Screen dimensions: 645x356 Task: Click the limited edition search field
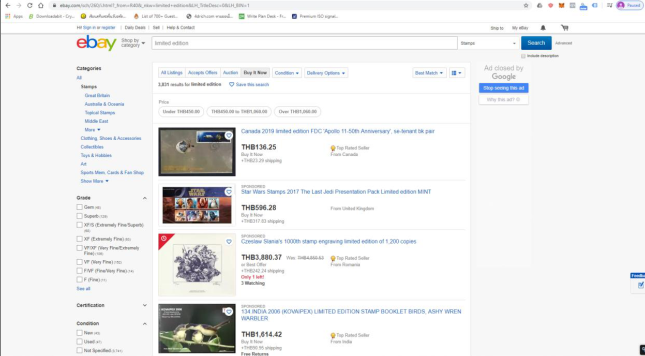[x=305, y=43]
